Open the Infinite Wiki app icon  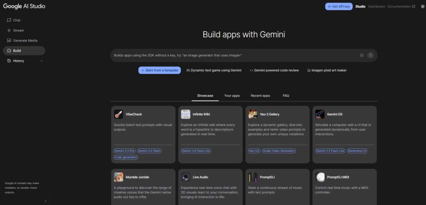[186, 114]
